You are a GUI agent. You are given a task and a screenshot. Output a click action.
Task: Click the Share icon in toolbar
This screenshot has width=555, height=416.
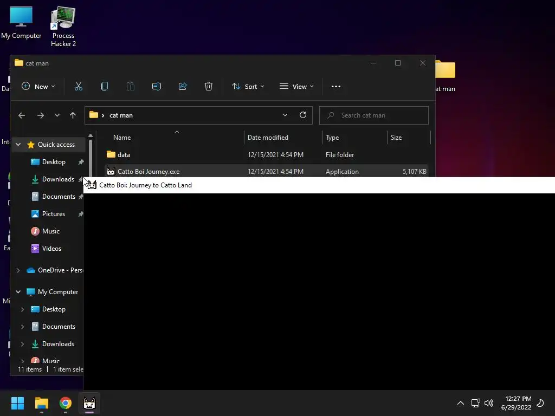[183, 86]
